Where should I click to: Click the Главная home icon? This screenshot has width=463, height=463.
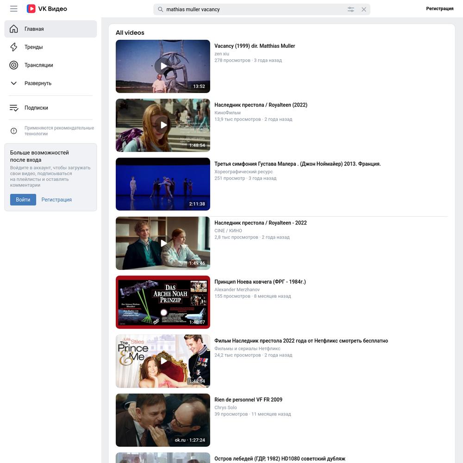13,29
